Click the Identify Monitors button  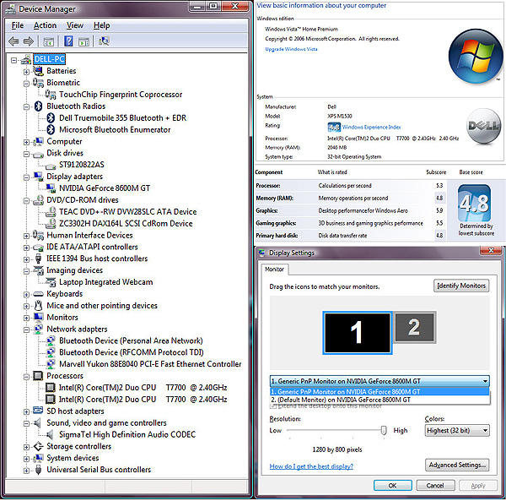coord(461,286)
